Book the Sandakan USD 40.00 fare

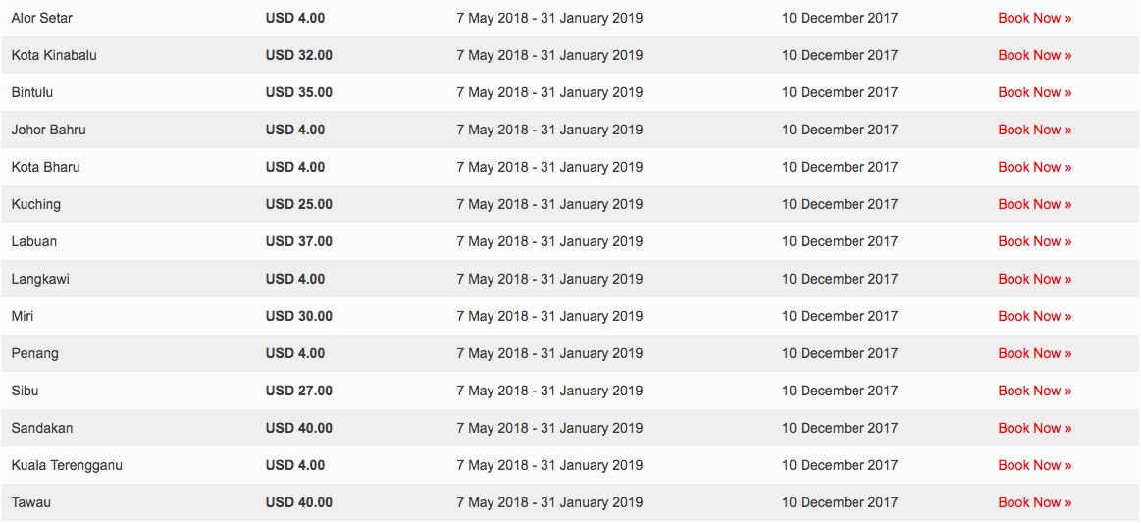(1034, 428)
